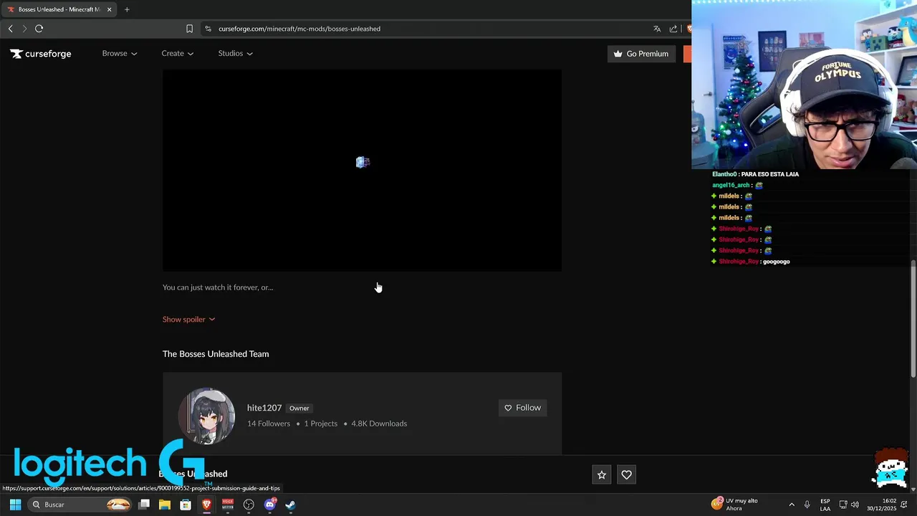Screen dimensions: 917x516
Task: Click the translate page icon
Action: [x=657, y=29]
